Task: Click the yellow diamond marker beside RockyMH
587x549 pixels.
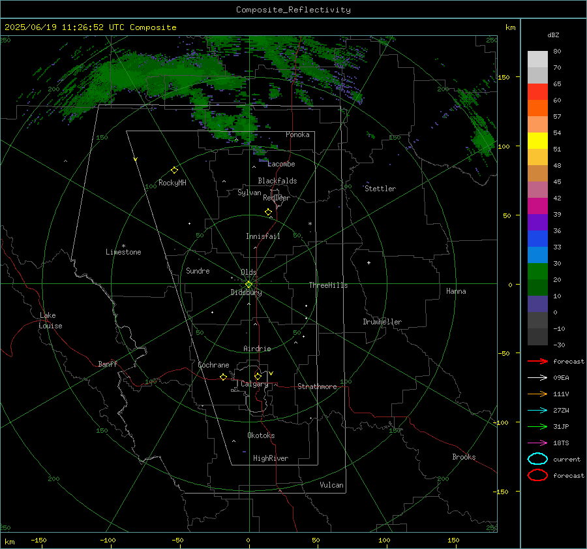Action: tap(174, 170)
